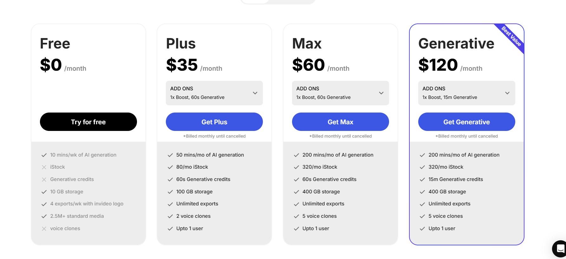Click the checkmark next to "320/mo iStock" in Generative plan
Viewport: 566px width, 259px height.
tap(423, 167)
